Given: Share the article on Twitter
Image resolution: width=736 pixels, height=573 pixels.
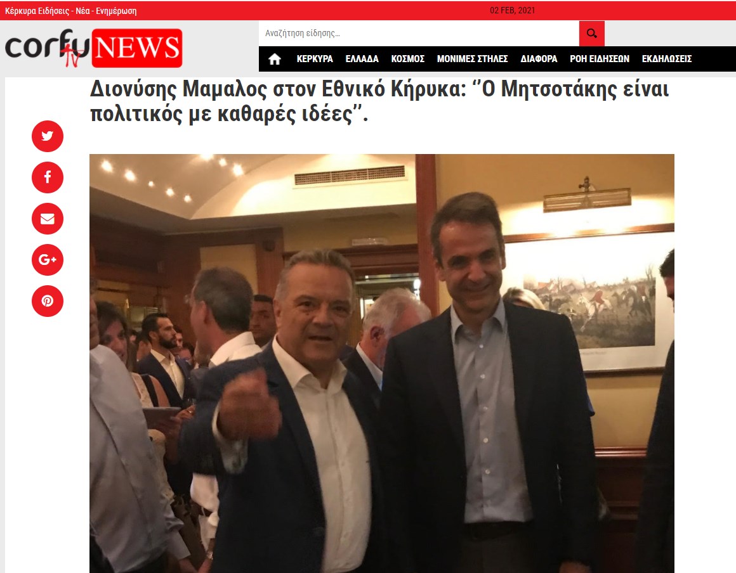Looking at the screenshot, I should click(48, 136).
